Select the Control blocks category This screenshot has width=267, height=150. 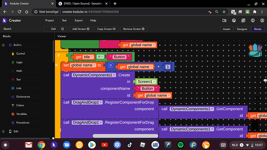click(x=27, y=53)
